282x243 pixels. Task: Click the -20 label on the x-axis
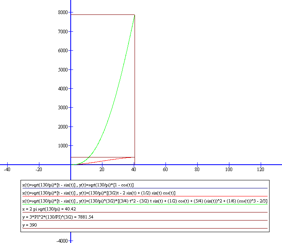(39, 169)
